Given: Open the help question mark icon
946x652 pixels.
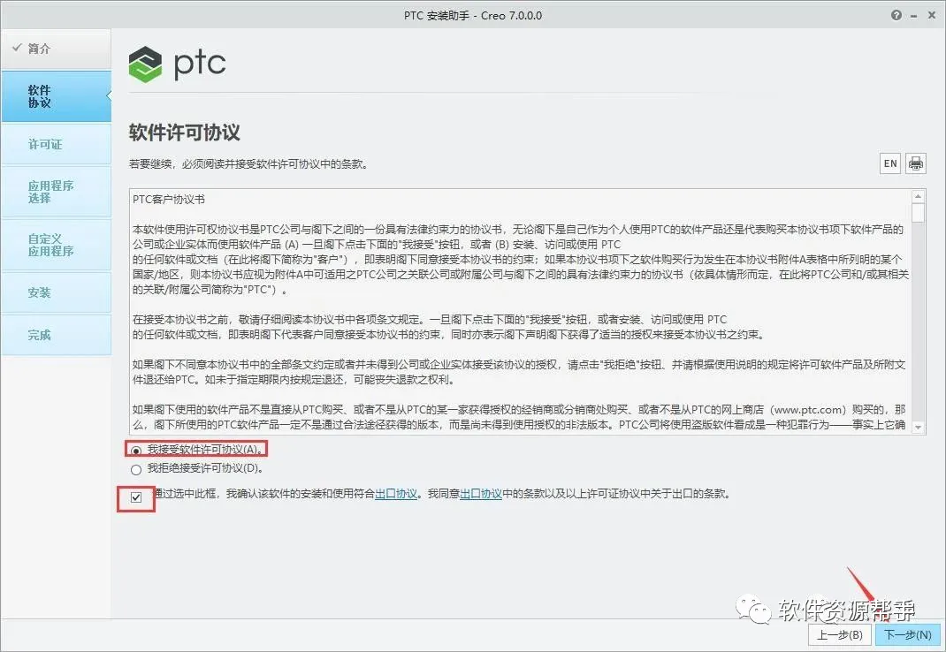Looking at the screenshot, I should coord(896,15).
